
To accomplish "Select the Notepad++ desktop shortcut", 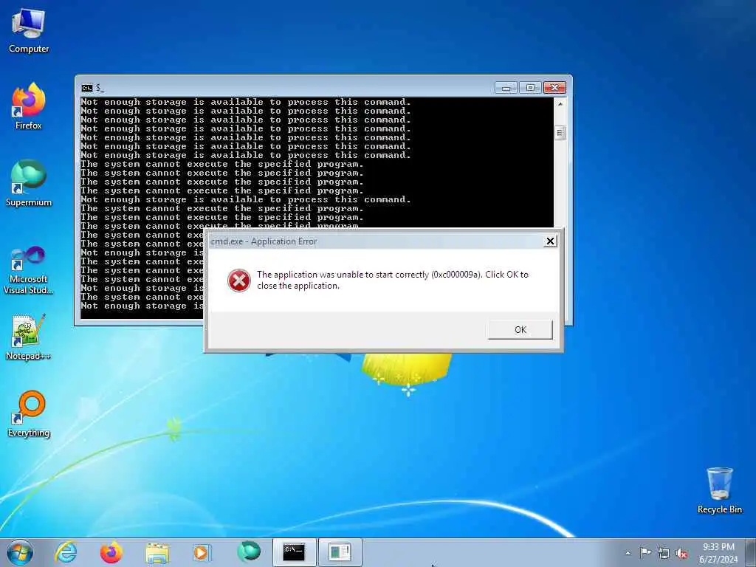I will click(29, 337).
